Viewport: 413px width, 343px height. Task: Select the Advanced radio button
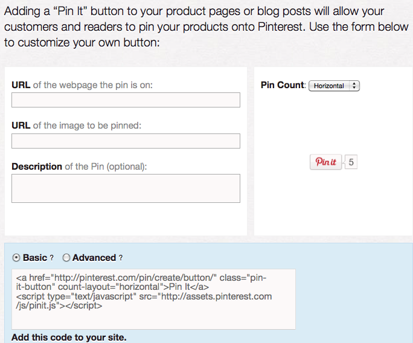66,258
